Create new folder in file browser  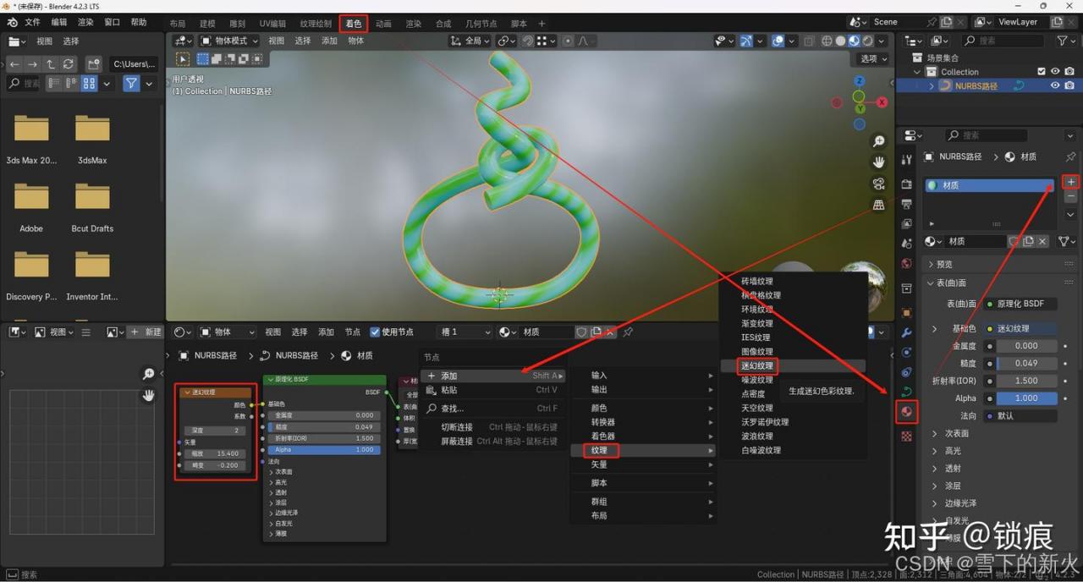point(94,63)
